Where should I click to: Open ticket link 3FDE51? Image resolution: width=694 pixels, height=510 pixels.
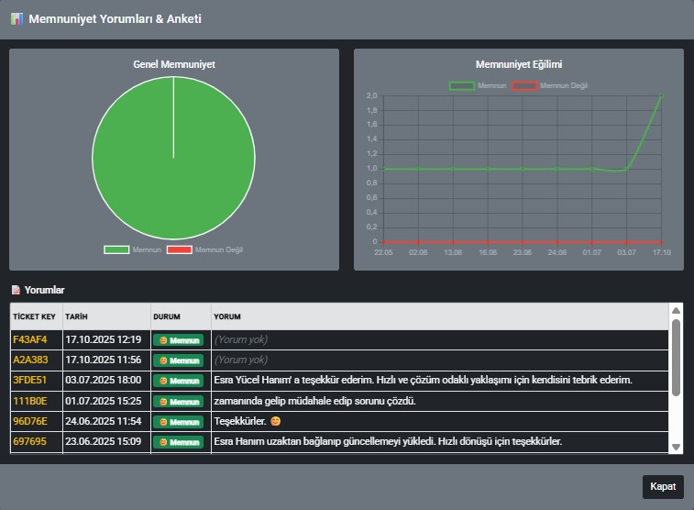[x=29, y=381]
